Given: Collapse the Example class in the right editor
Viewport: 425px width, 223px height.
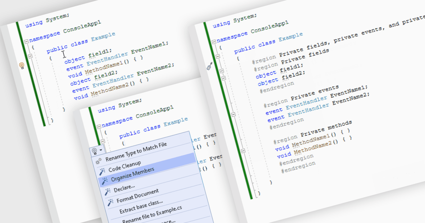Looking at the screenshot, I should 219,56.
